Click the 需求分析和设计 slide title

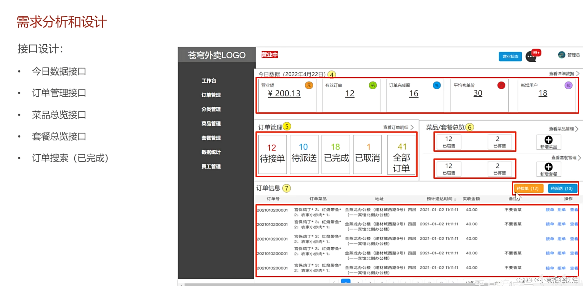[61, 22]
